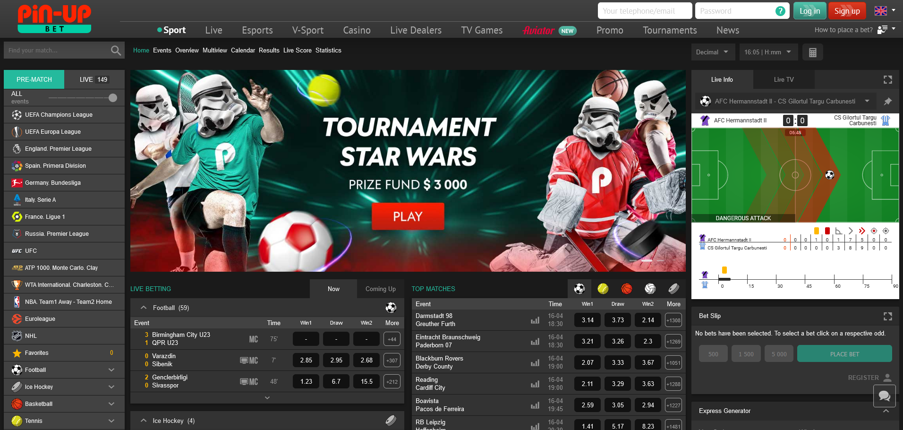Collapse the Ice Hockey (4) live section
The width and height of the screenshot is (903, 430).
pos(144,421)
